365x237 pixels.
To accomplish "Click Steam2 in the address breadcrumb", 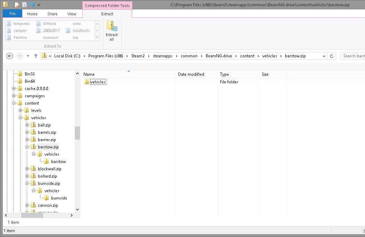I will point(138,56).
